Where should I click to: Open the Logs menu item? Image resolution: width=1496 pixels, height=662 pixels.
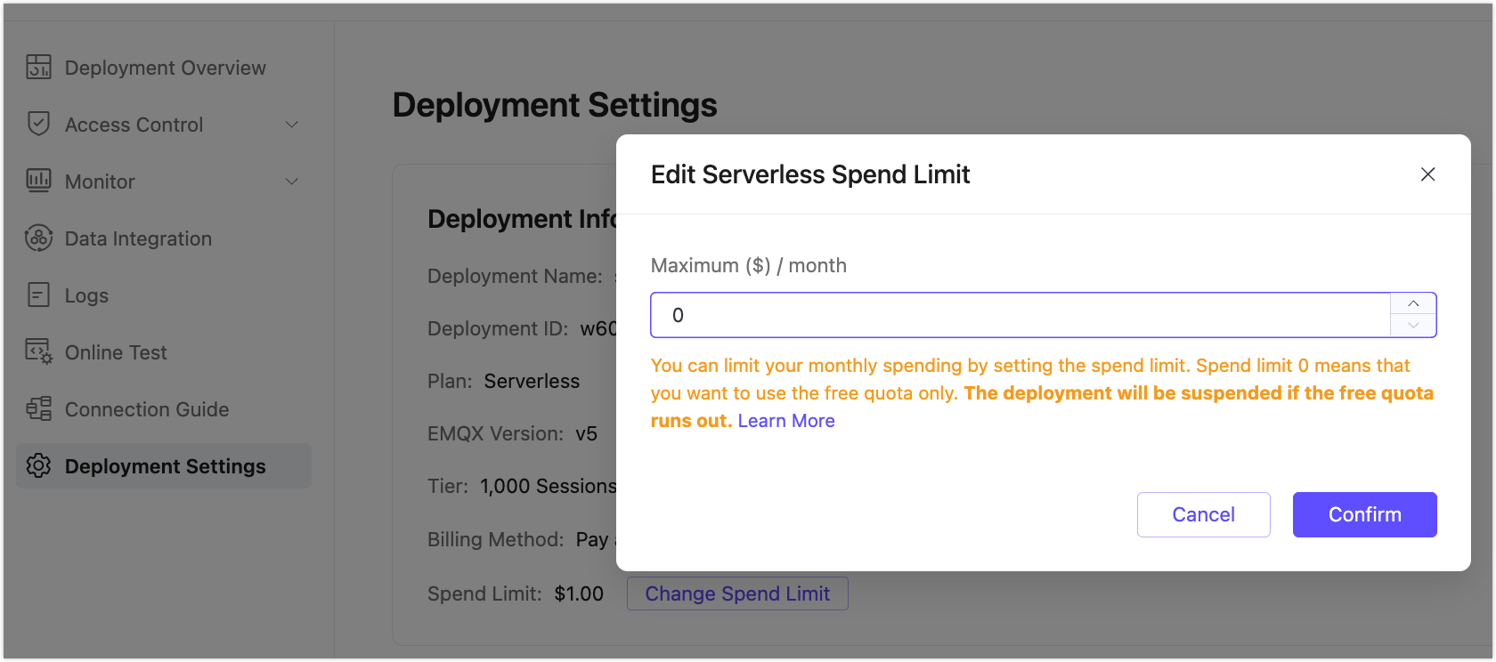[86, 295]
